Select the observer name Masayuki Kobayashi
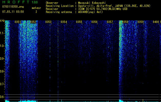The width and height of the screenshot is (161, 102). [x=92, y=3]
